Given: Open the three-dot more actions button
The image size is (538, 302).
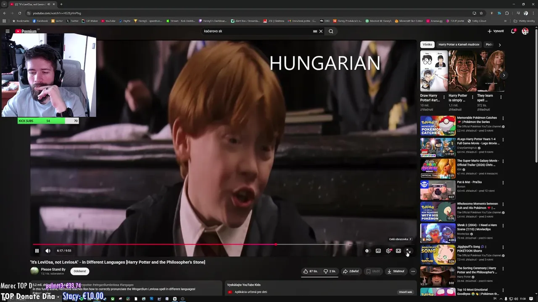Looking at the screenshot, I should pos(413,271).
